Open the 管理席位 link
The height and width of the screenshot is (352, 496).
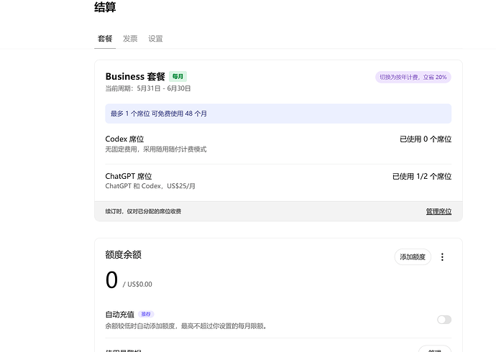(438, 211)
